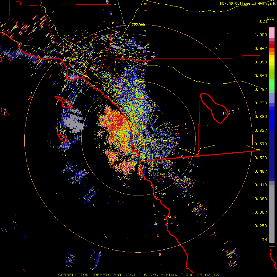Click the 0.360 scale value

coord(261,199)
